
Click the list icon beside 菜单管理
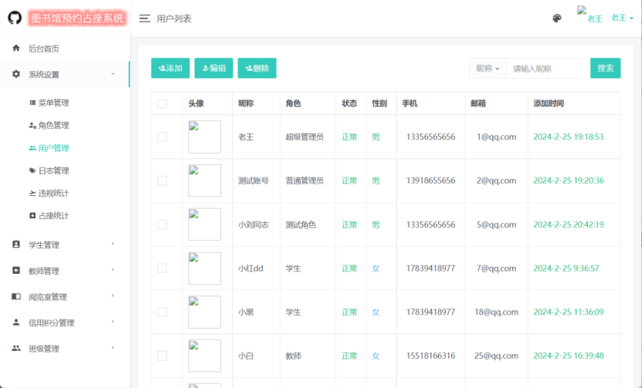coord(32,103)
